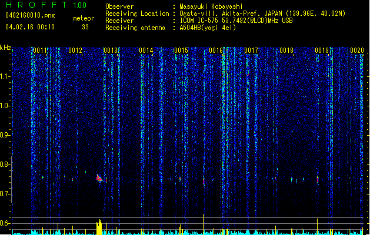Click the 0017 time marker
Image resolution: width=370 pixels, height=235 pixels.
[251, 51]
